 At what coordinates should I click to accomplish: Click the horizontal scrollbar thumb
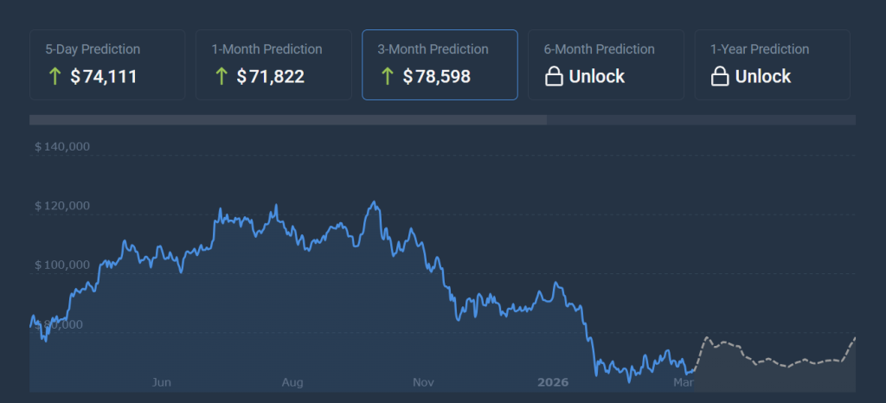pyautogui.click(x=287, y=120)
